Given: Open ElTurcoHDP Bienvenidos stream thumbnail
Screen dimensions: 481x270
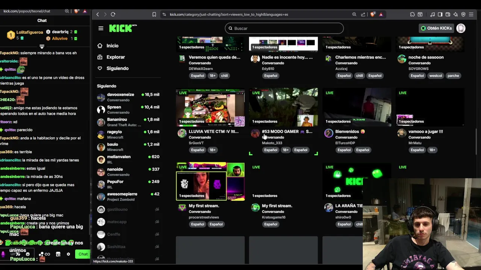Looking at the screenshot, I should tap(357, 107).
